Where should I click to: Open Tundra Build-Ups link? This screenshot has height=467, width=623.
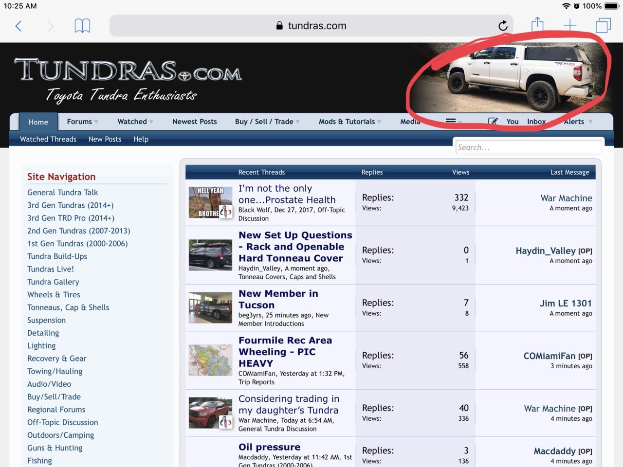tap(57, 256)
